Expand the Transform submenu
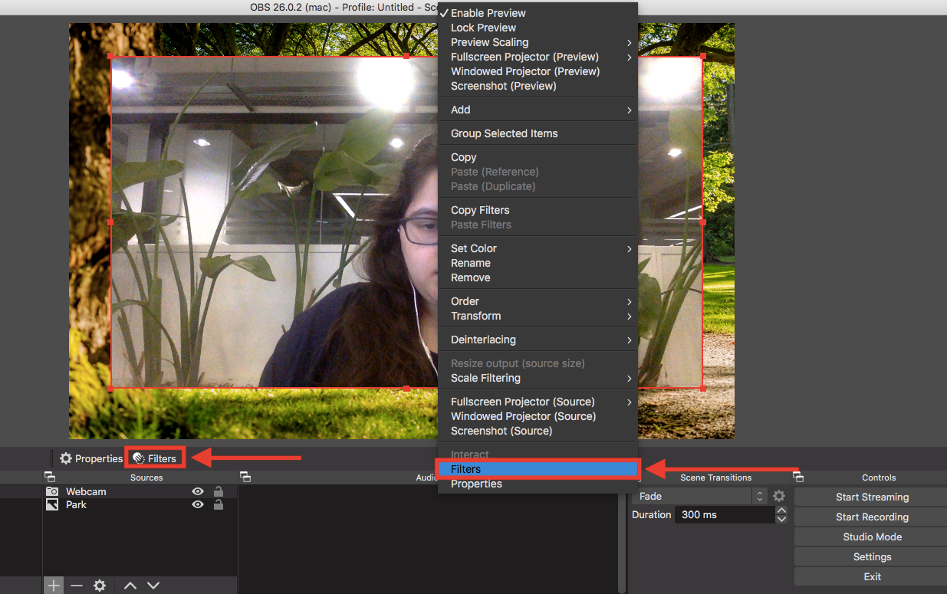 [x=537, y=316]
